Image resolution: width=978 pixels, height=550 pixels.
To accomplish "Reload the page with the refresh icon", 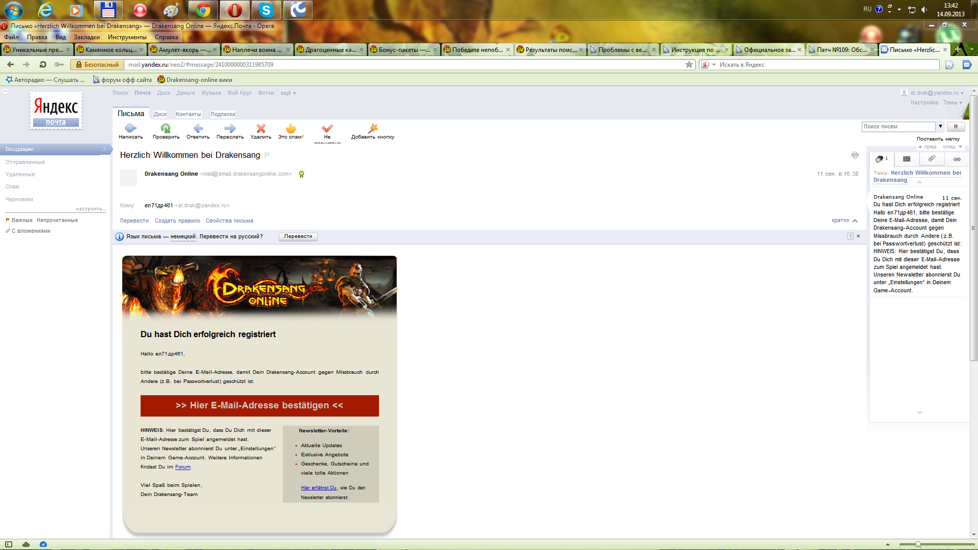I will click(43, 65).
